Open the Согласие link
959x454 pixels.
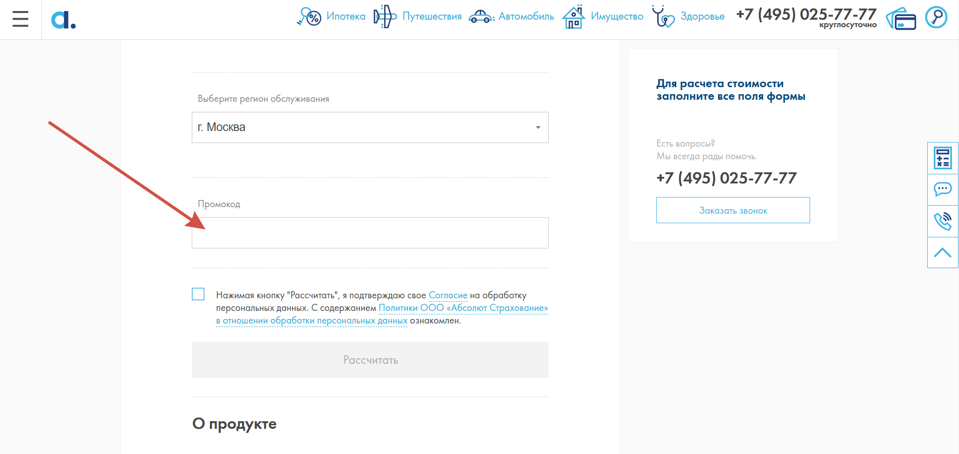click(x=448, y=295)
